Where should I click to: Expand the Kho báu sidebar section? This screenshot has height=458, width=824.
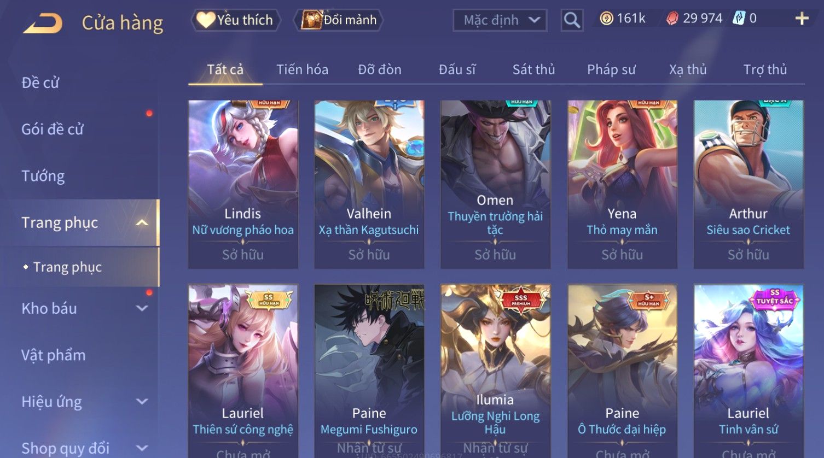142,308
